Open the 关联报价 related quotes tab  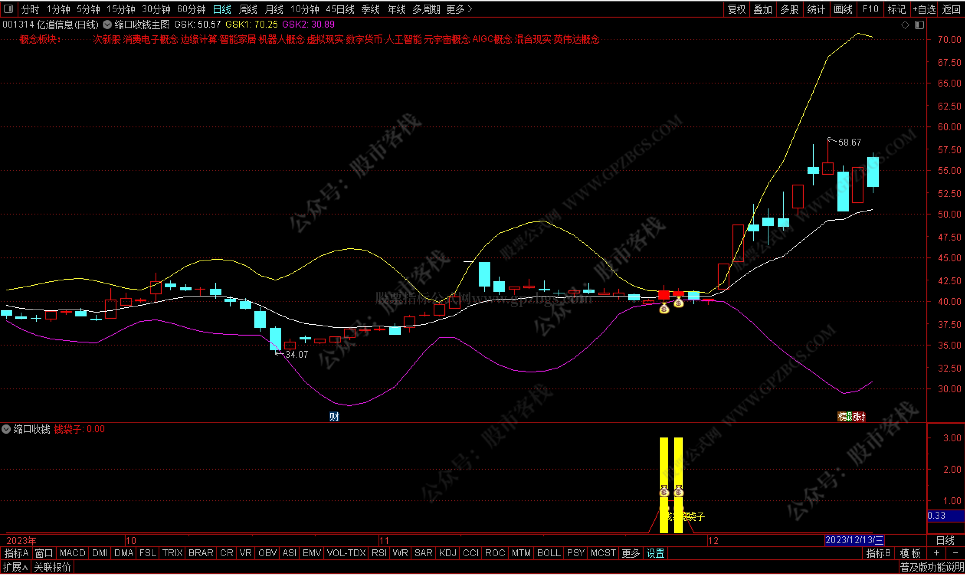[52, 568]
